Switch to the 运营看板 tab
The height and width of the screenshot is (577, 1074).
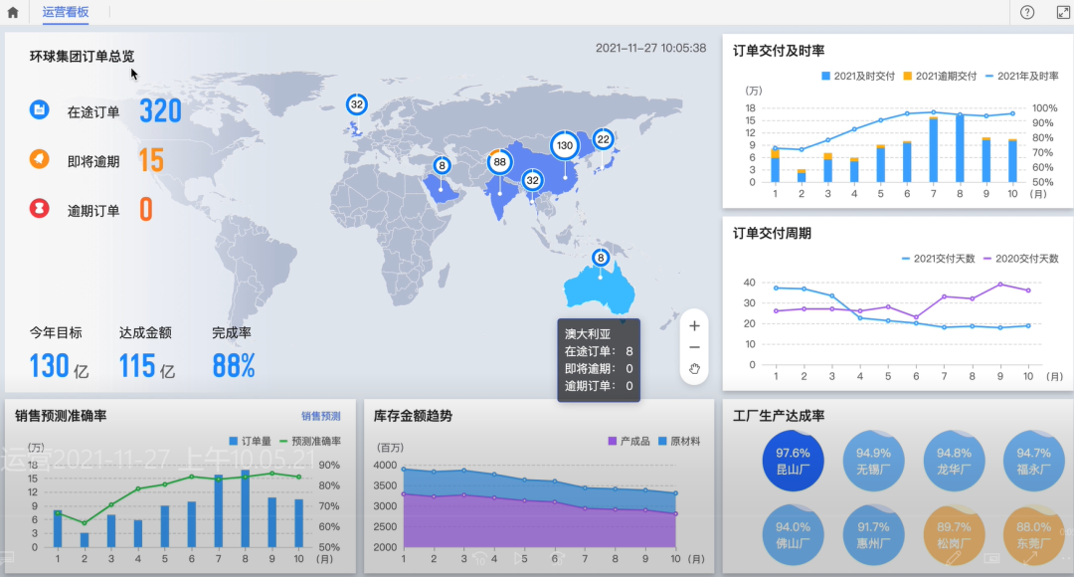click(66, 13)
